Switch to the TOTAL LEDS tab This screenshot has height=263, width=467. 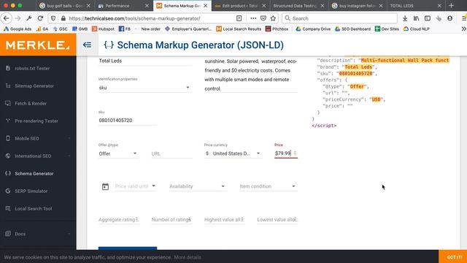click(416, 6)
